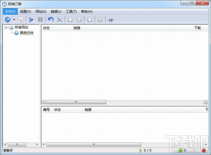211x155 pixels.
Task: Click the red status indicator dot
Action: coord(204,150)
